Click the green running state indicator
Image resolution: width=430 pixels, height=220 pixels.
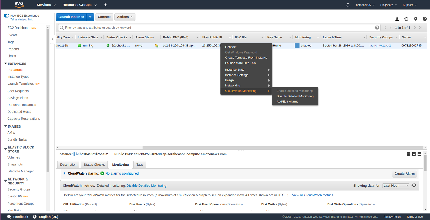(x=79, y=45)
